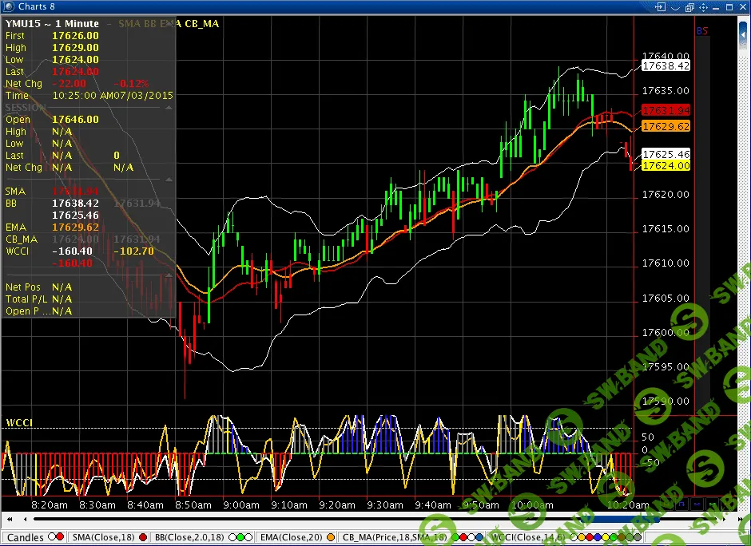
Task: Click the red SMA color dot
Action: tap(143, 538)
